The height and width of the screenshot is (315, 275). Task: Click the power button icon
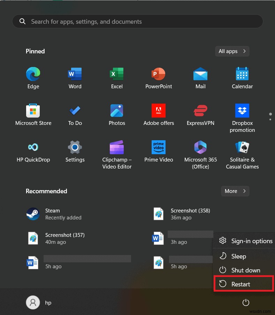click(x=246, y=302)
